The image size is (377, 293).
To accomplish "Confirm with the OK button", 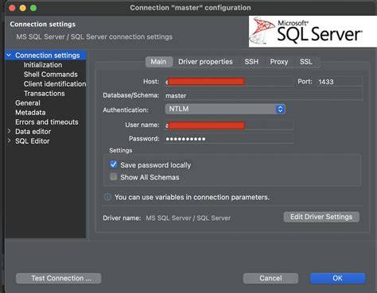I will 338,278.
